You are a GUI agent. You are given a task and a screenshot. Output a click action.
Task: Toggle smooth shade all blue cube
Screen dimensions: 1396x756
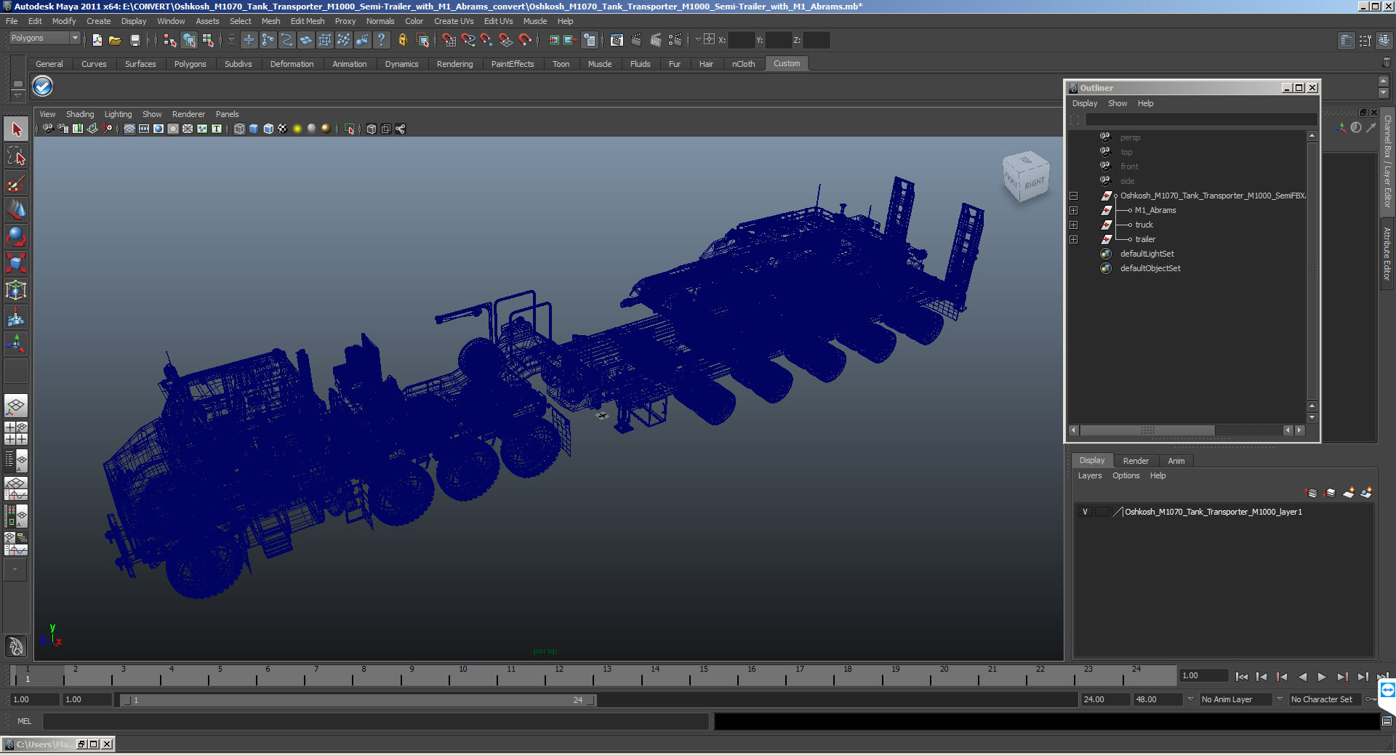pos(253,129)
